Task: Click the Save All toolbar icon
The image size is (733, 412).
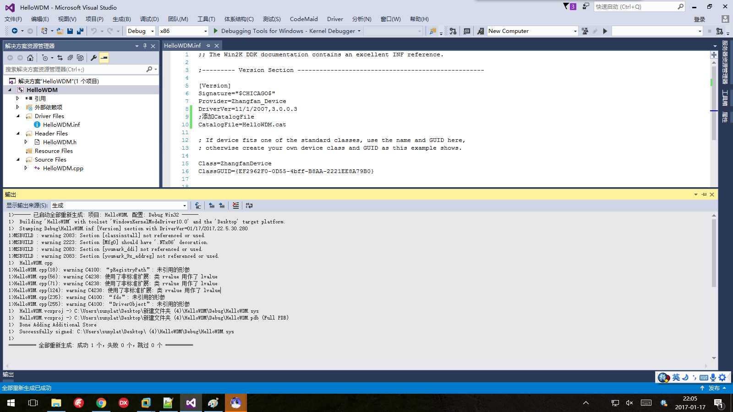Action: (x=80, y=31)
